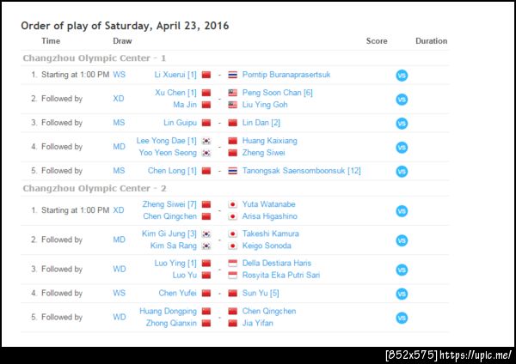Open the VS icon for Lee Yong Dae's match
Viewport: 516px width, 364px height.
point(401,147)
